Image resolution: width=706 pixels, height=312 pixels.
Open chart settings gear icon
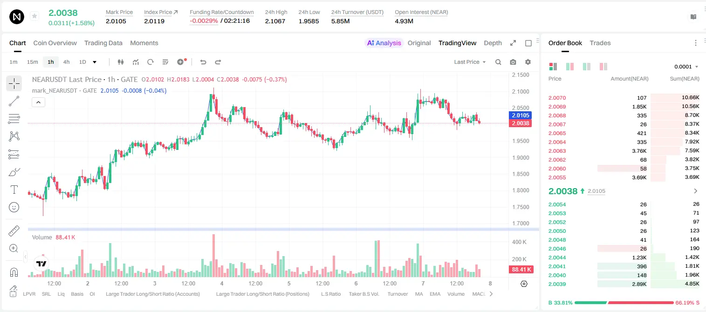tap(528, 62)
